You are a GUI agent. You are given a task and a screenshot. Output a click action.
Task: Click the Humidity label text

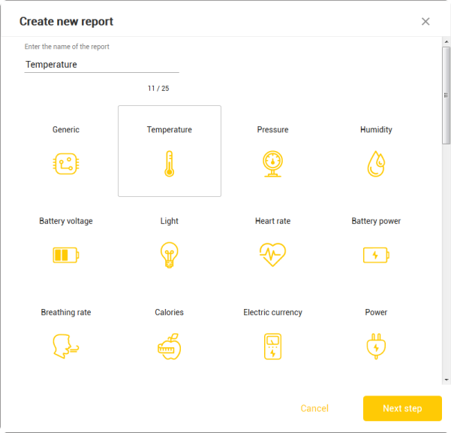(x=376, y=129)
